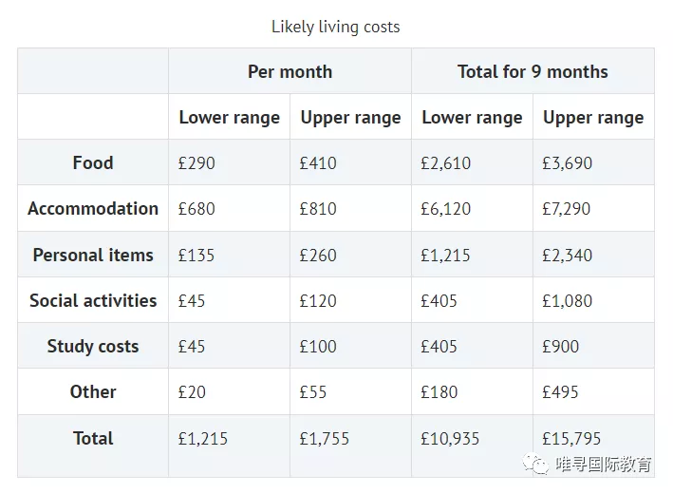Click the WeChat logo icon in the watermark

tap(540, 465)
